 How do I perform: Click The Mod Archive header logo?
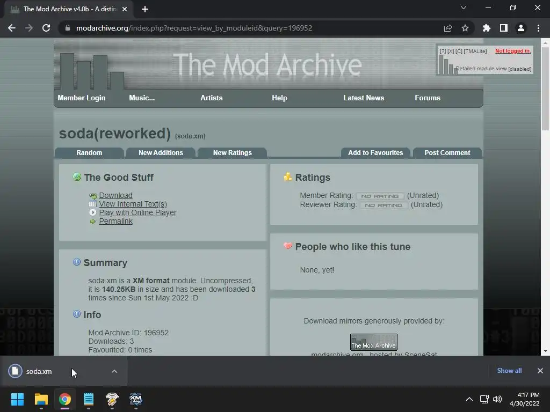[267, 64]
